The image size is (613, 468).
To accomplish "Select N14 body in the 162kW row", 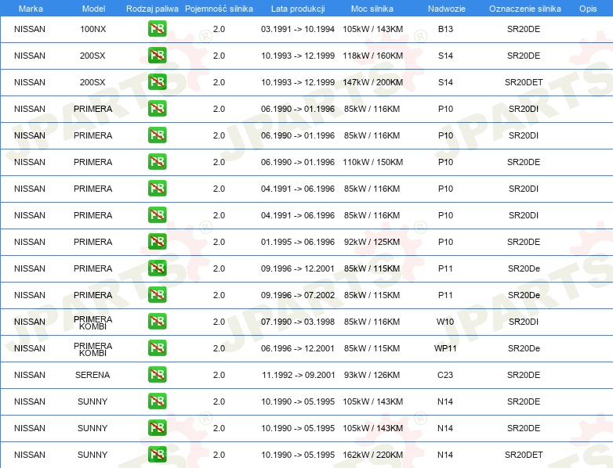I will point(445,455).
